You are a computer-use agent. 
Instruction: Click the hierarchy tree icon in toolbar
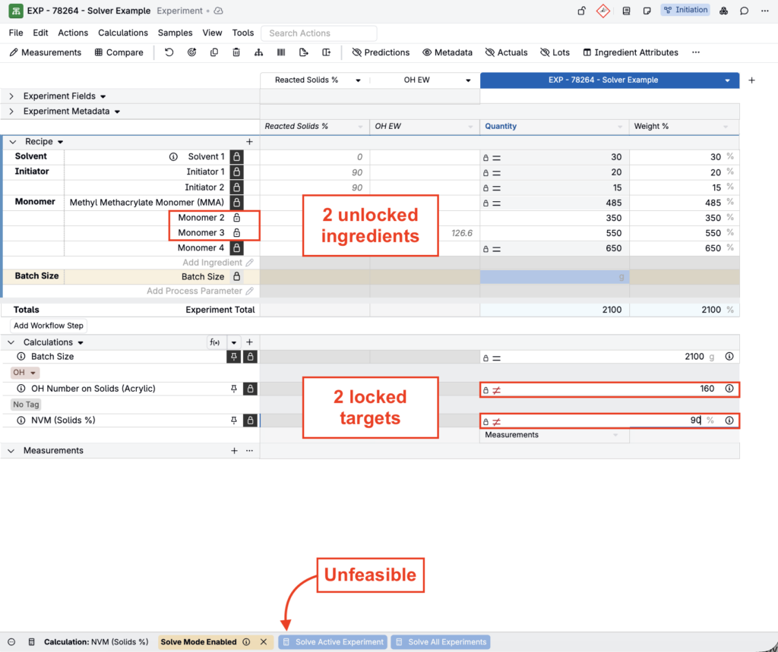pos(258,52)
